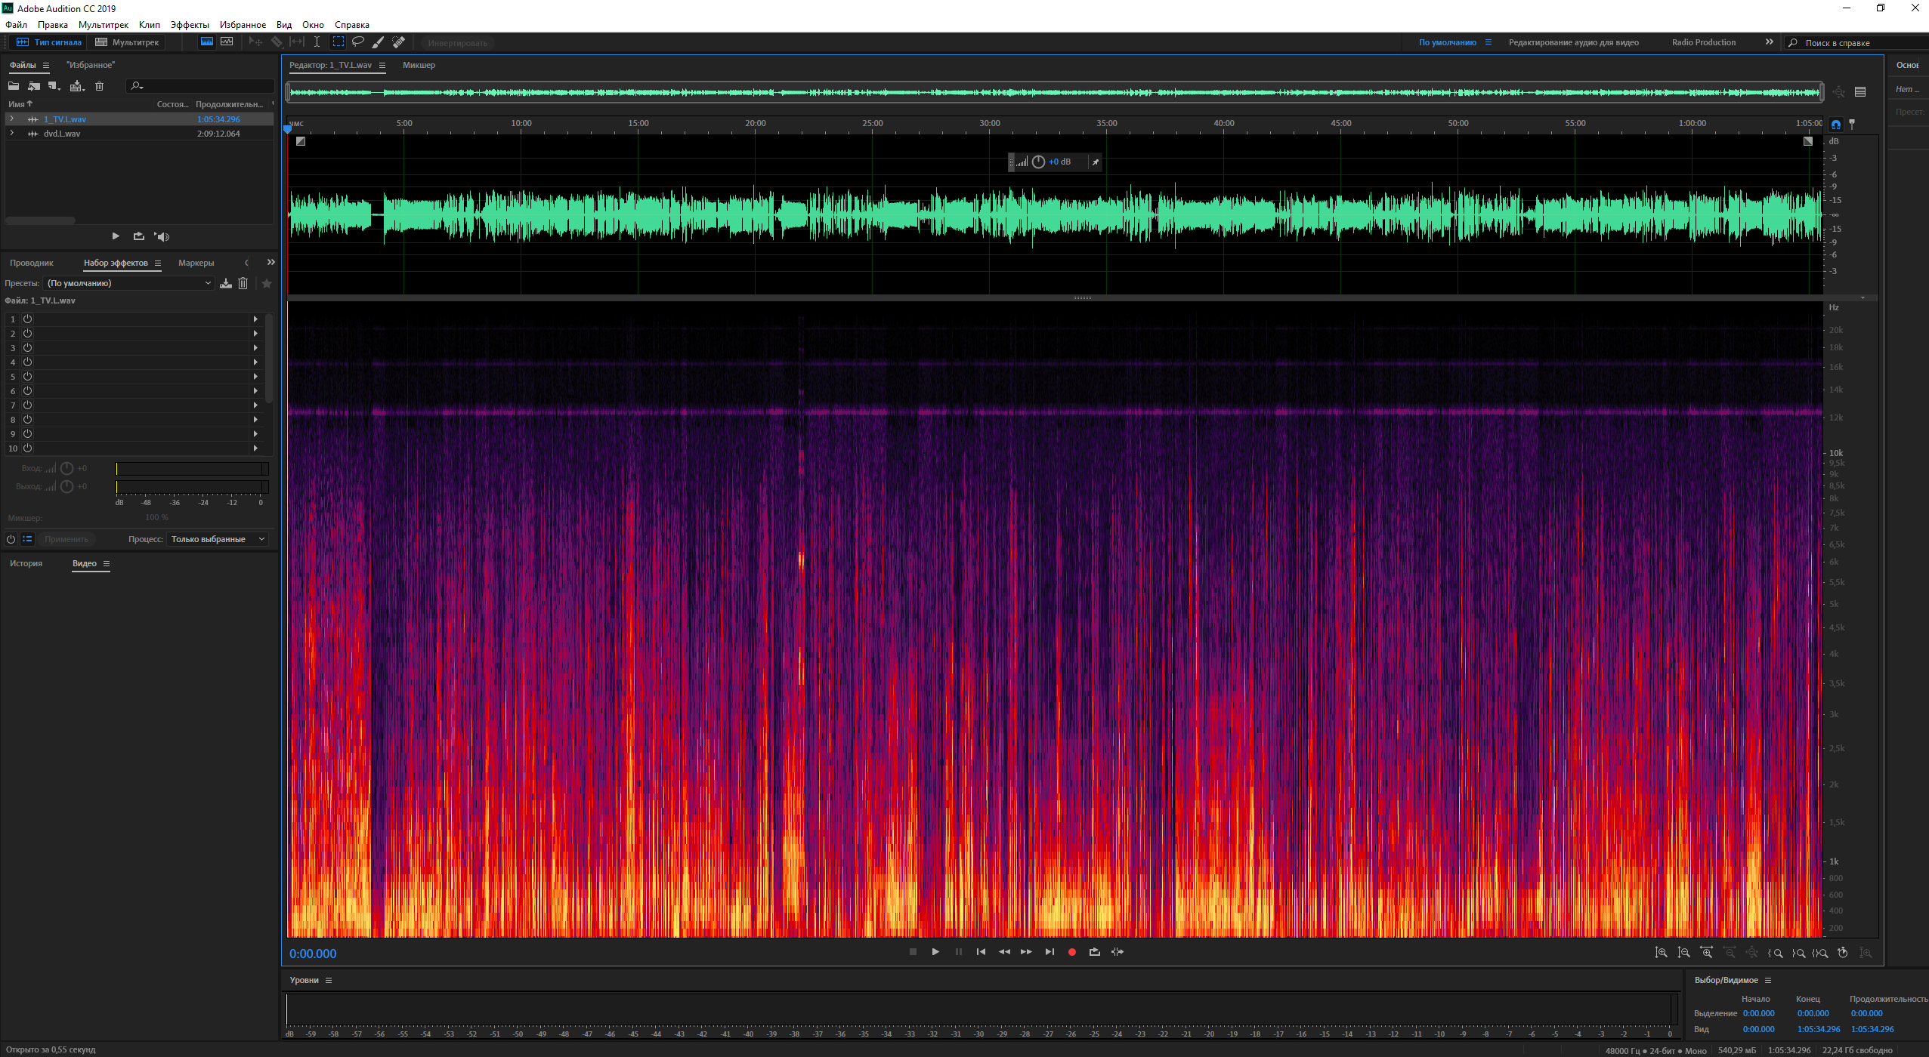Select the Radio Production workspace
The width and height of the screenshot is (1929, 1057).
[1703, 42]
